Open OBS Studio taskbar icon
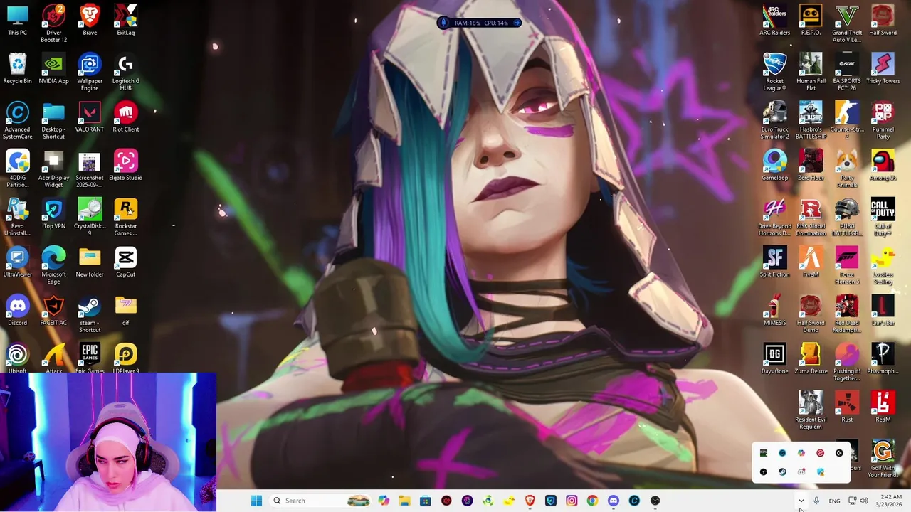Viewport: 911px width, 512px height. pyautogui.click(x=655, y=501)
